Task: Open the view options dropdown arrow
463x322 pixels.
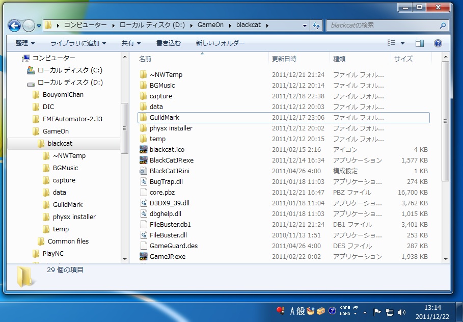Action: [x=402, y=43]
